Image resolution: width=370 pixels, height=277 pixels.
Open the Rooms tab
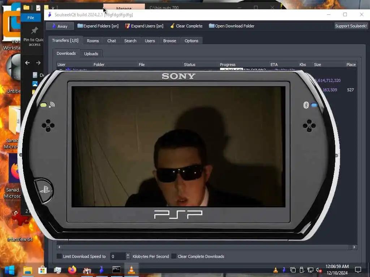93,41
